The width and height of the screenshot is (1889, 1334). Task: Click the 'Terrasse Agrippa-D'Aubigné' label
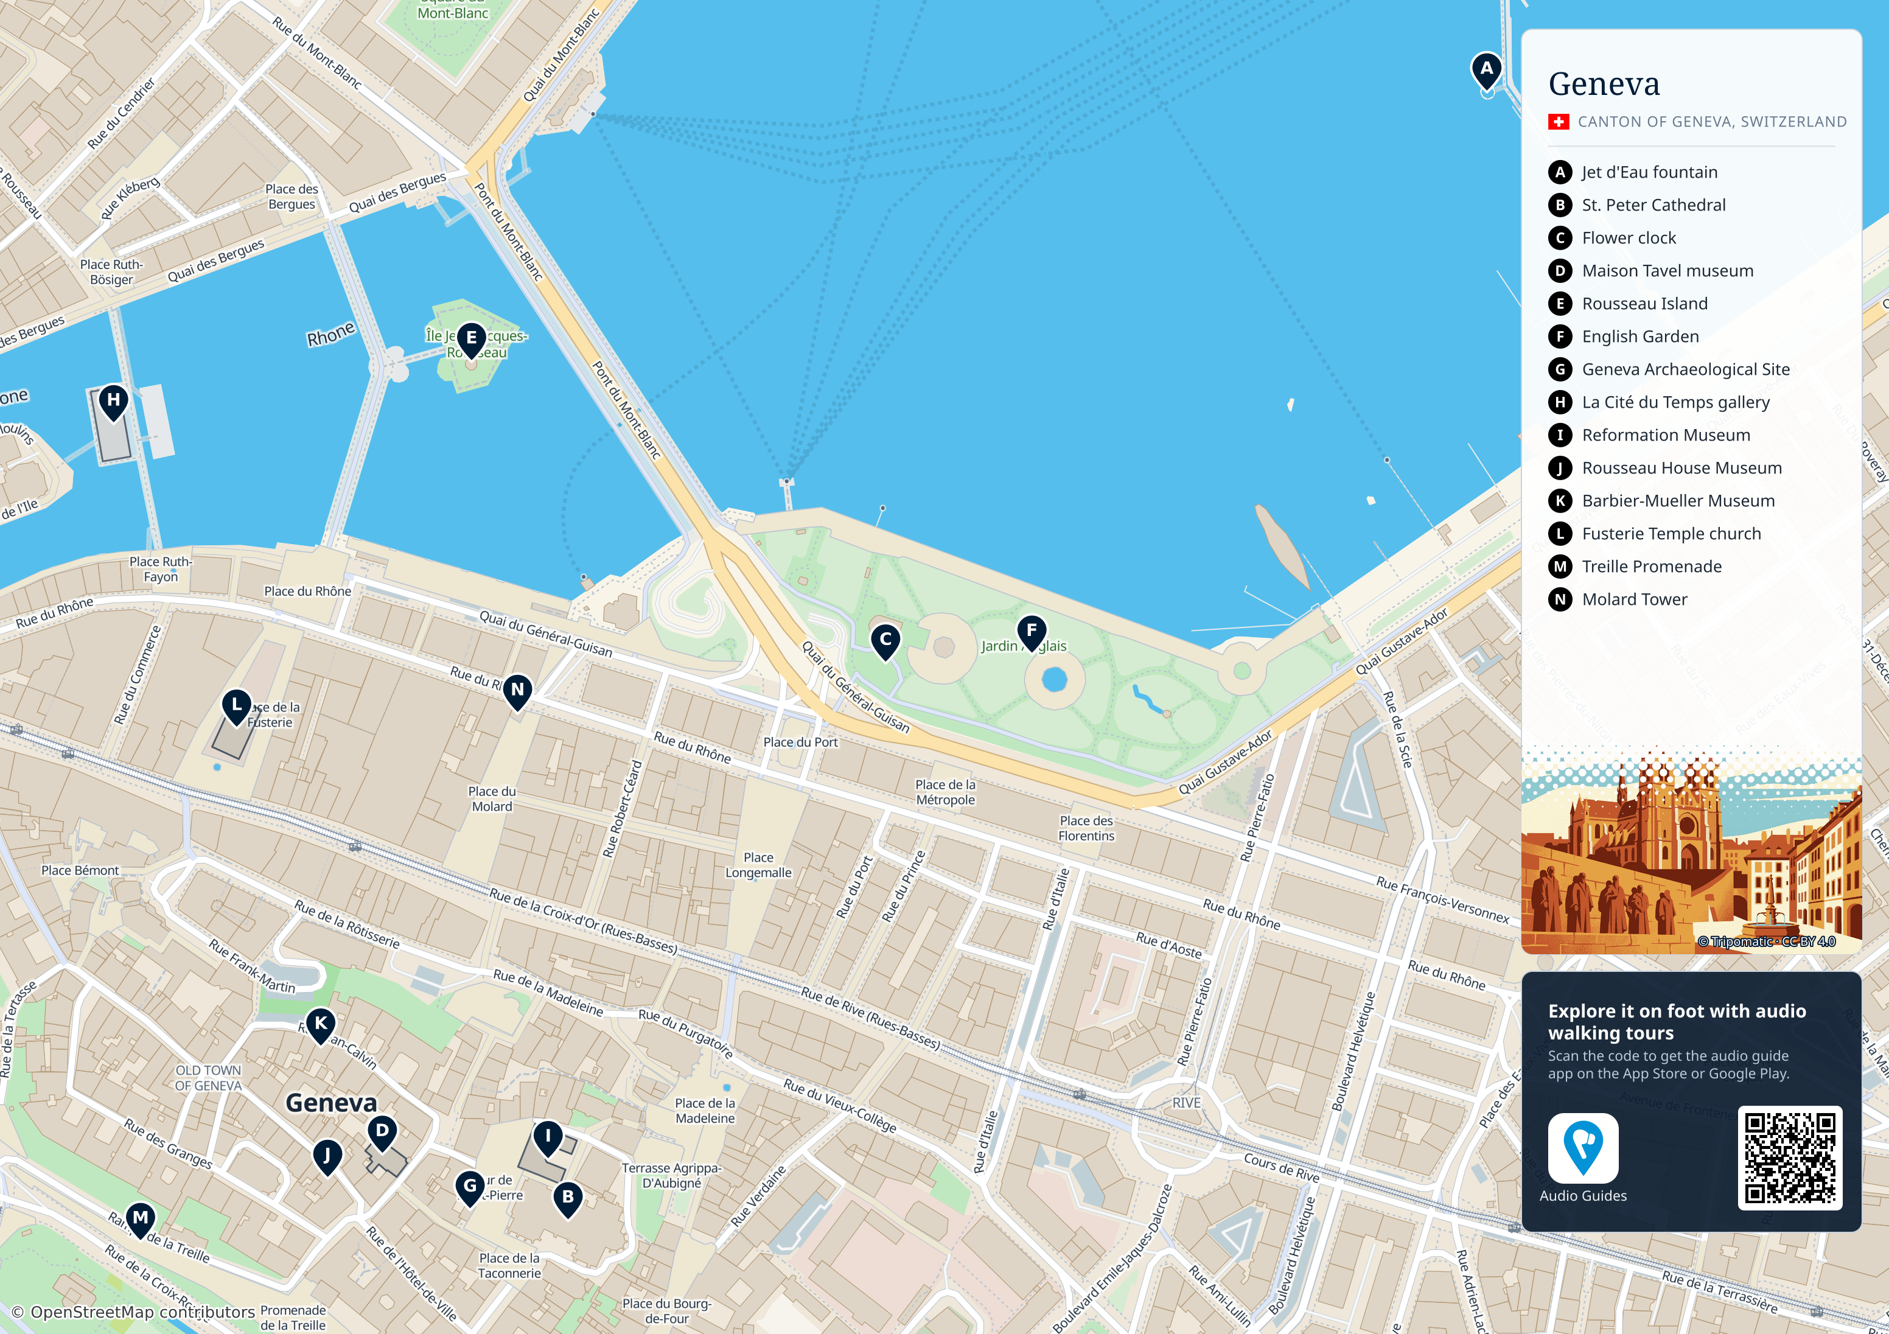click(x=671, y=1175)
